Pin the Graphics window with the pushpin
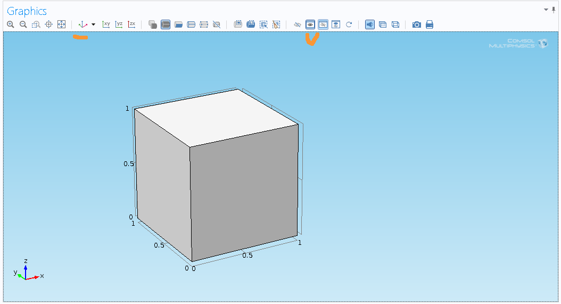The width and height of the screenshot is (561, 304). coord(554,10)
